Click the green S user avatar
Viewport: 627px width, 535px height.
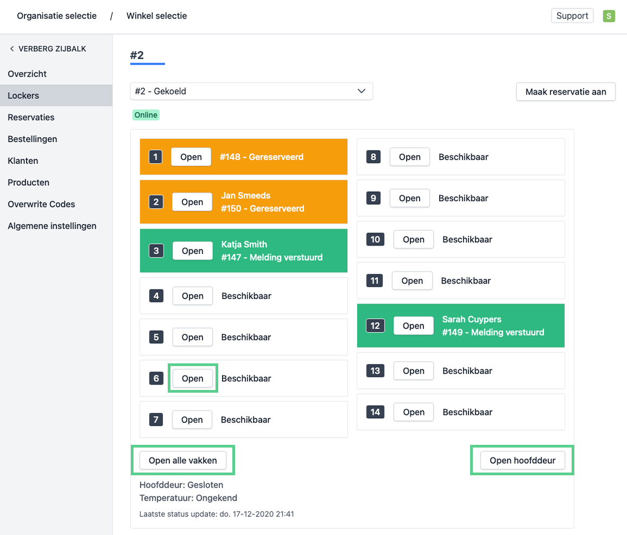coord(609,16)
